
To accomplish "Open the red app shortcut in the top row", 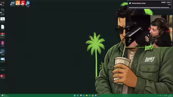I will [x=23, y=3].
